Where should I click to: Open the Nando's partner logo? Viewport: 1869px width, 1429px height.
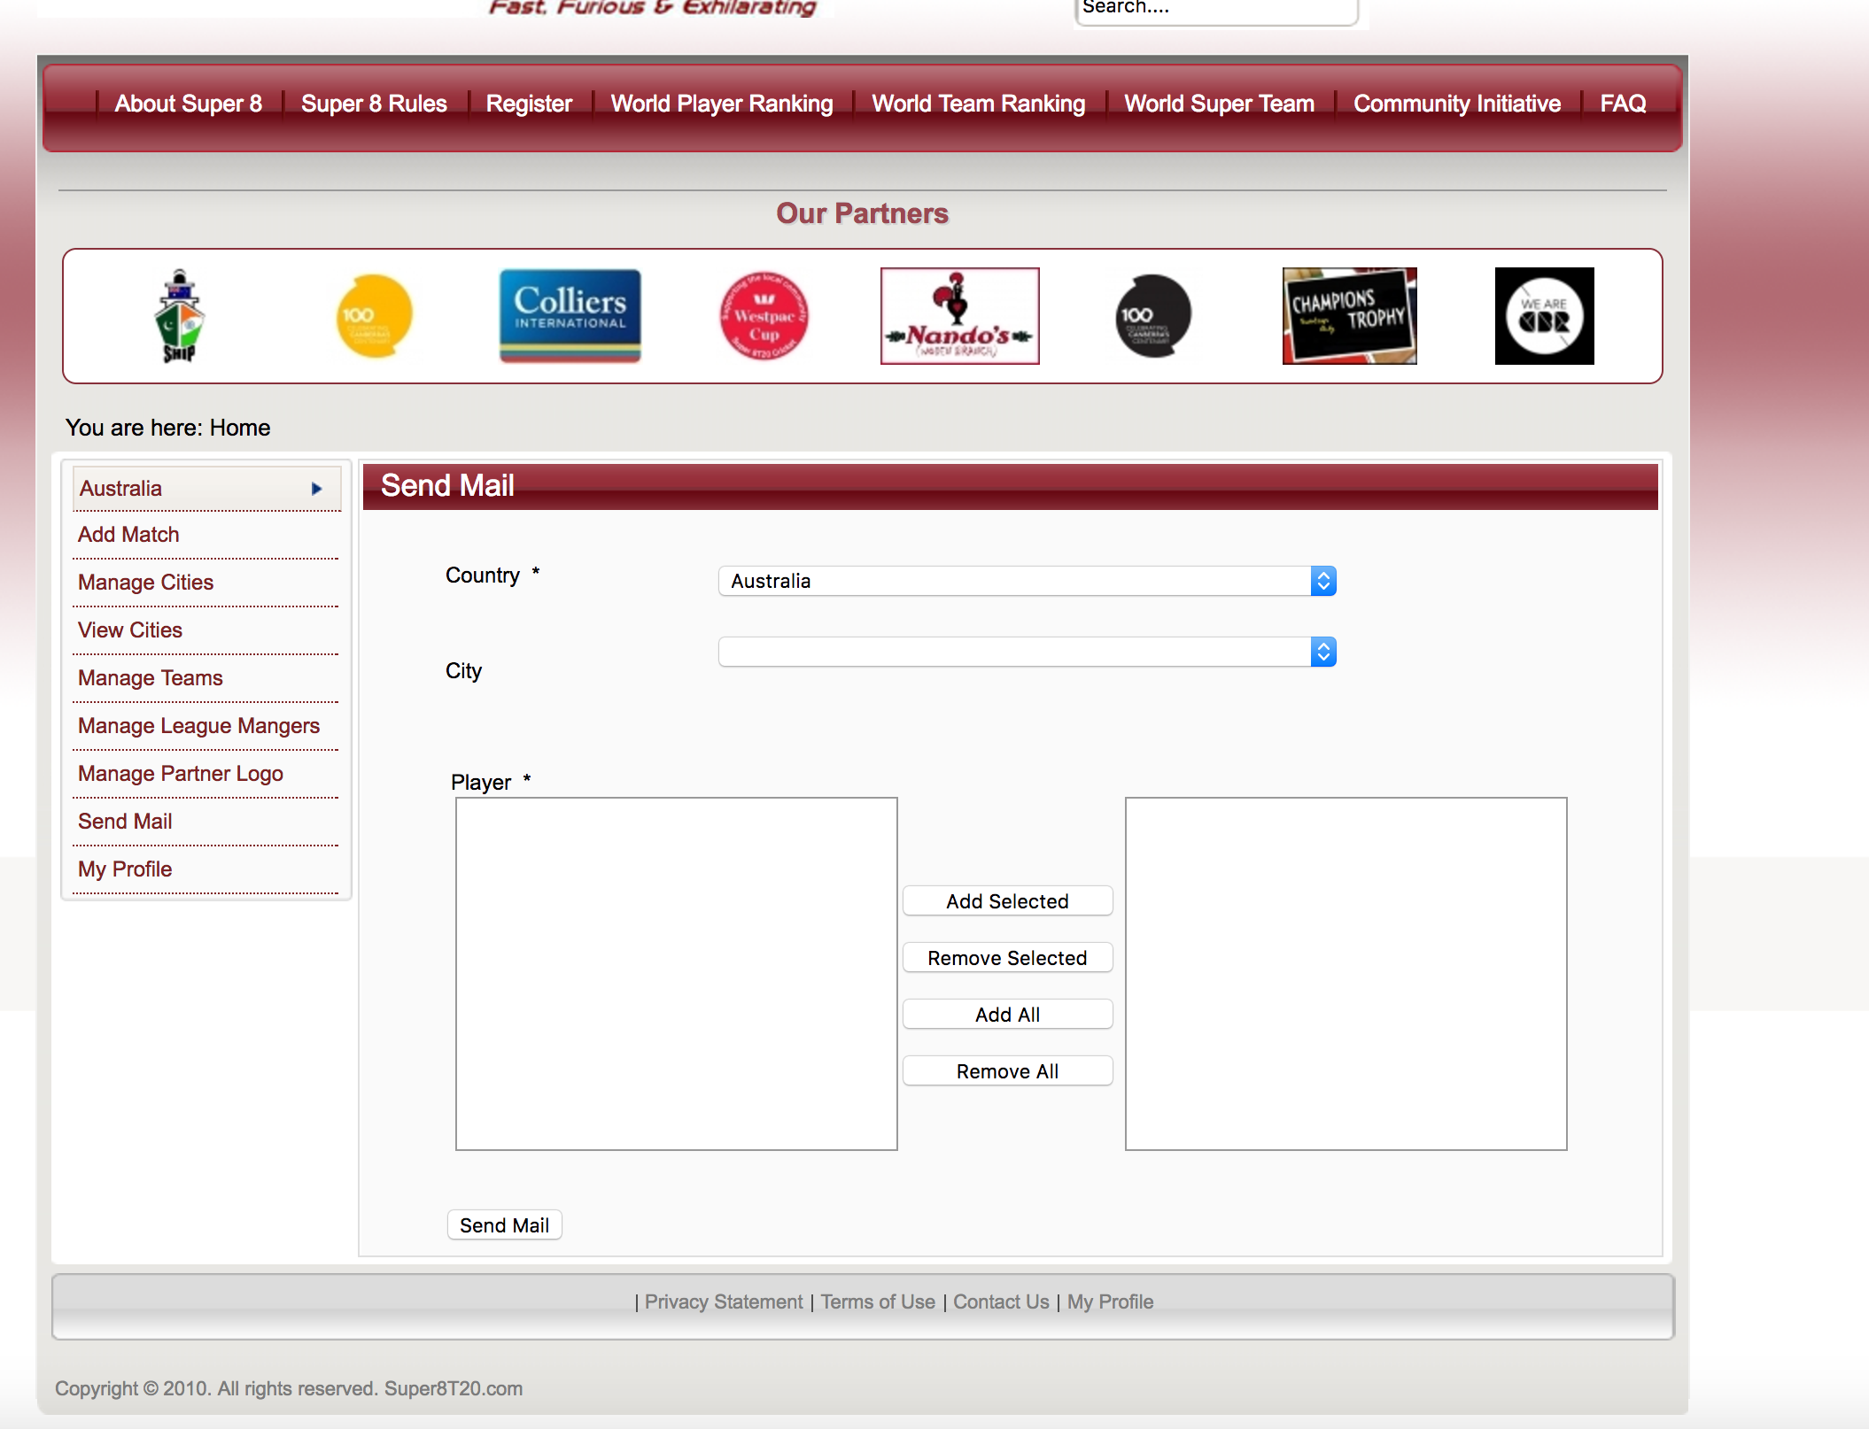pos(959,316)
